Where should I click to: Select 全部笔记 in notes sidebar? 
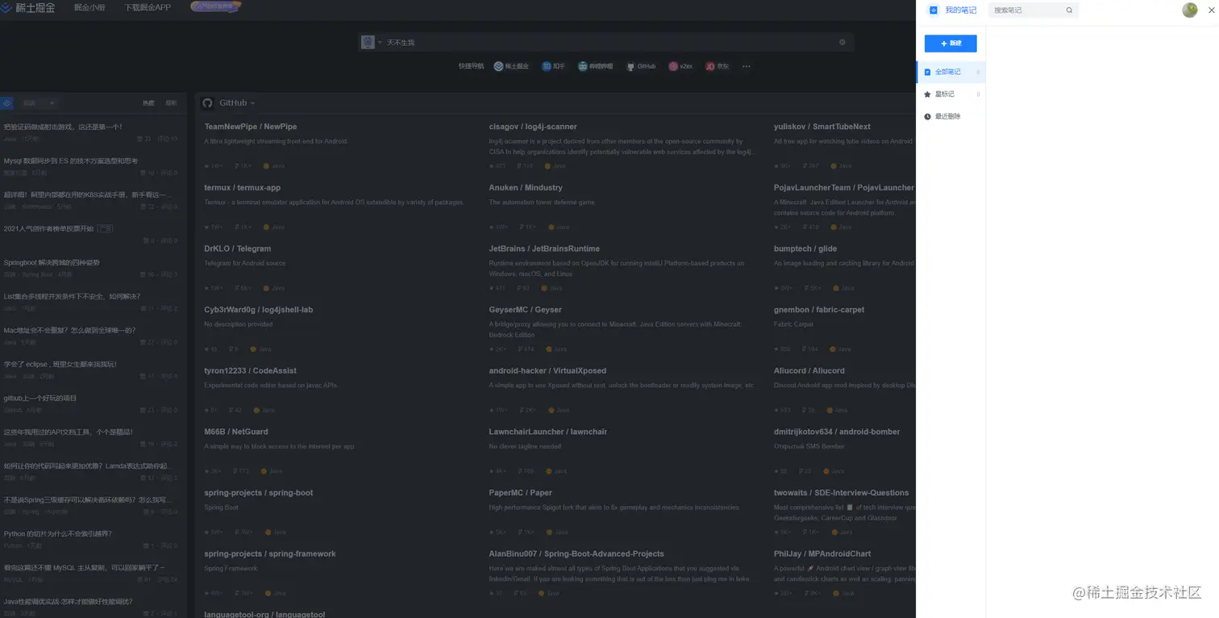pos(951,72)
